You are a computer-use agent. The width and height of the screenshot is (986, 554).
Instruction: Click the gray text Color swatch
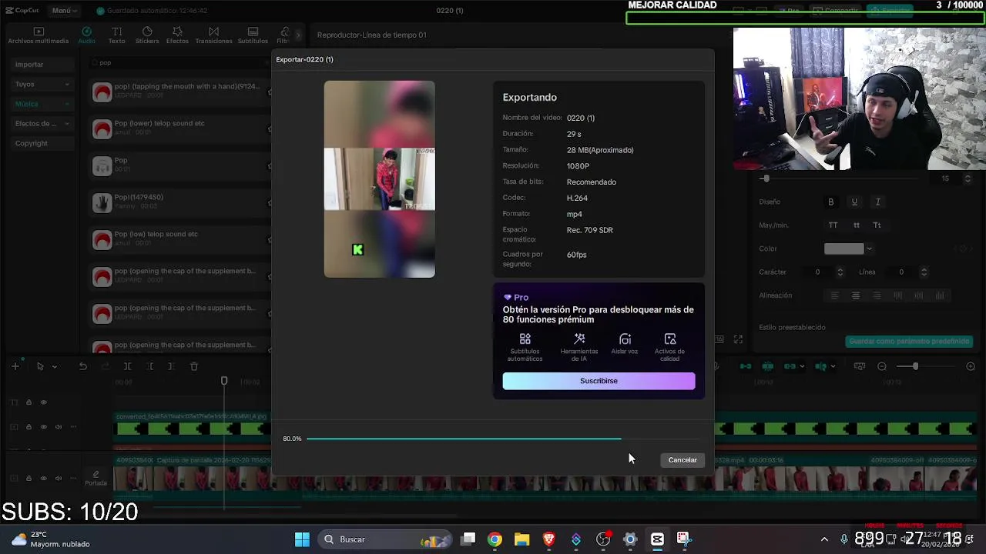pos(844,249)
